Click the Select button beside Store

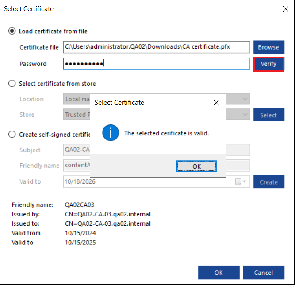click(x=268, y=115)
